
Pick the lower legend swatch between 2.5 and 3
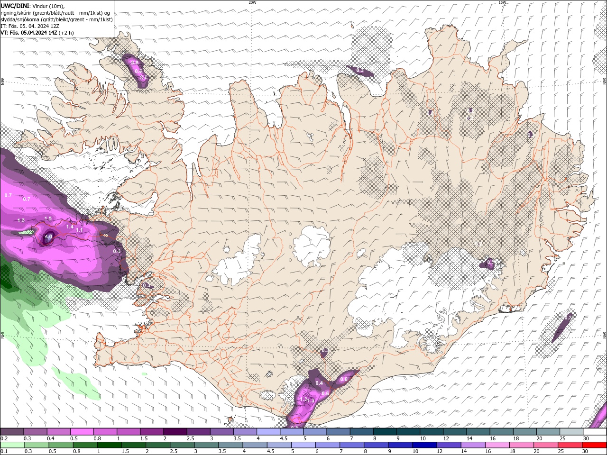[x=182, y=445]
